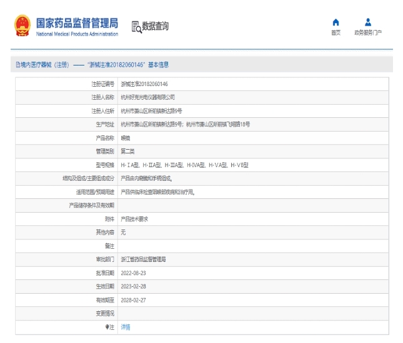This screenshot has height=343, width=403.
Task: Click the model spec value H-ⅠA型 row
Action: point(184,165)
